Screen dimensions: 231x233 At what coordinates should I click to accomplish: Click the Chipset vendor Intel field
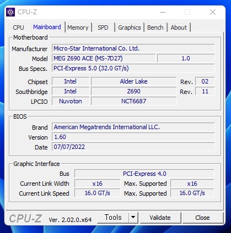71,81
